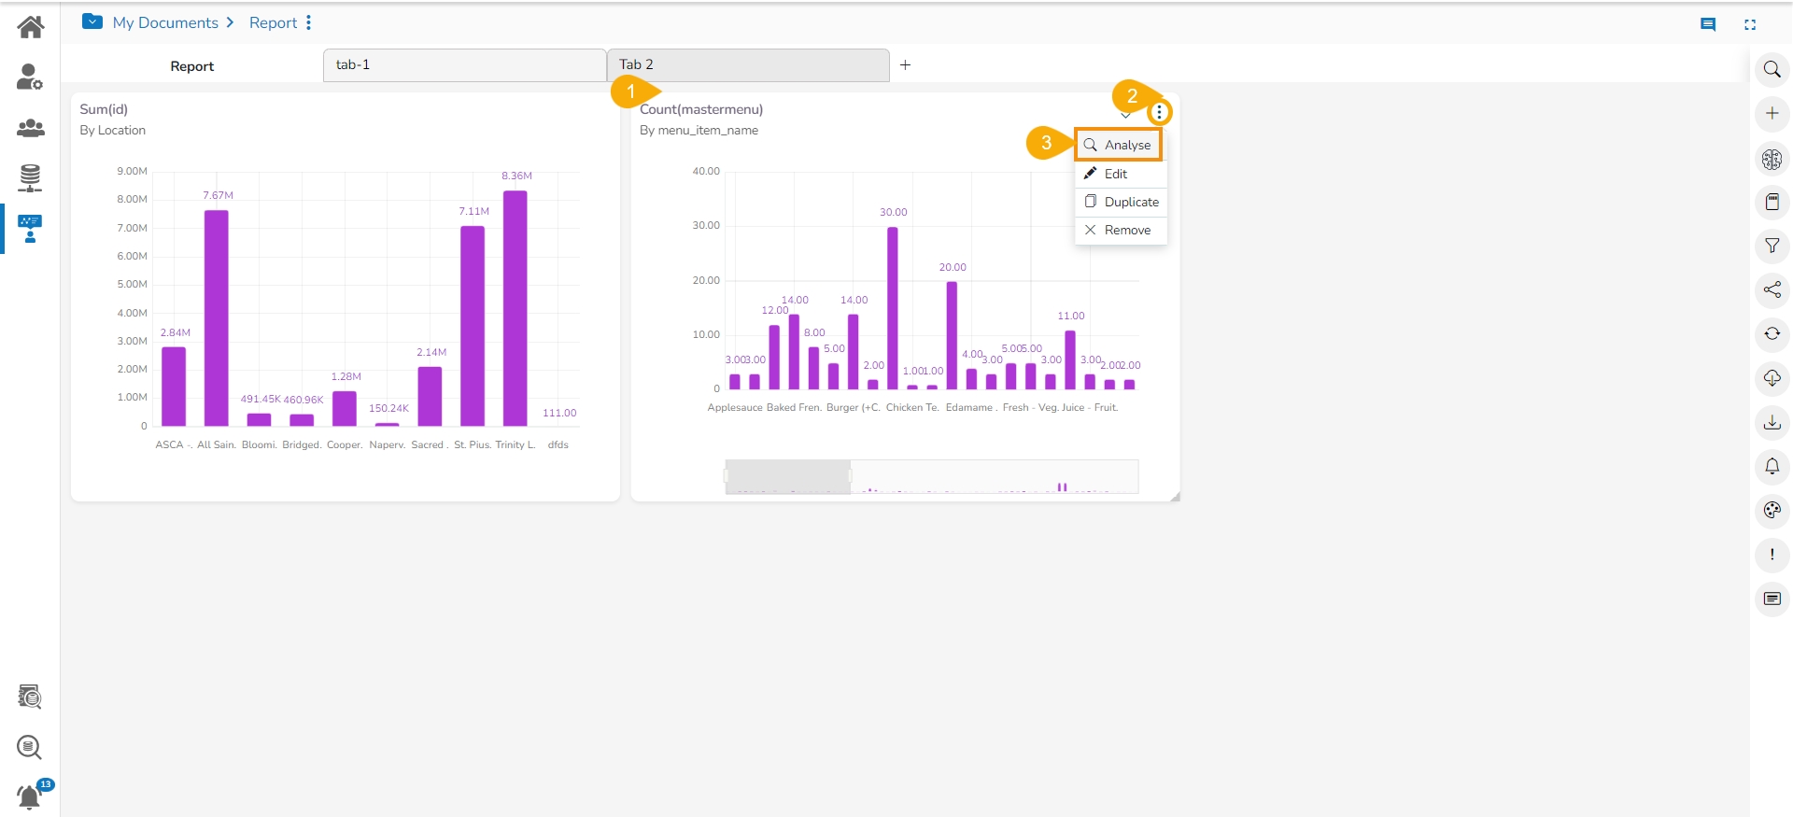1793x817 pixels.
Task: Click the 'dfds' axis label
Action: click(558, 444)
